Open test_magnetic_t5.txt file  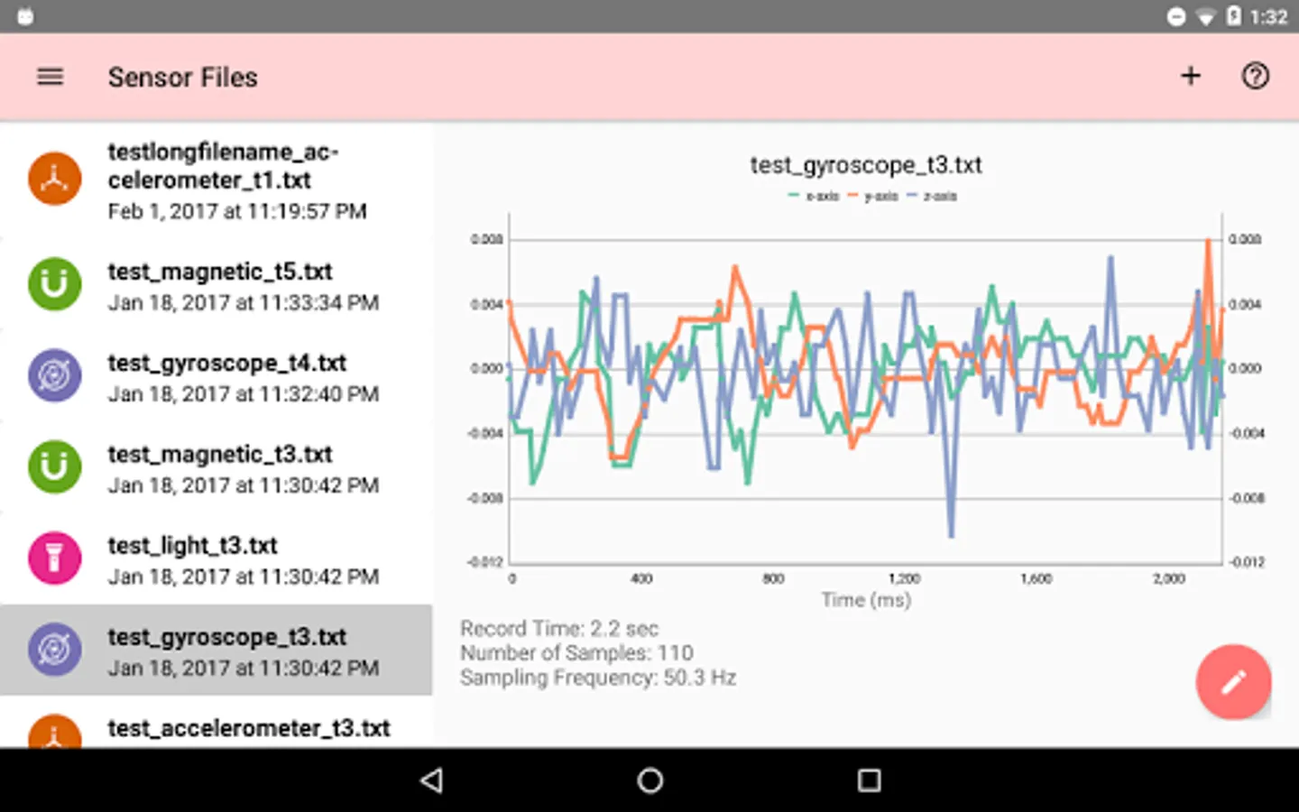tap(216, 285)
